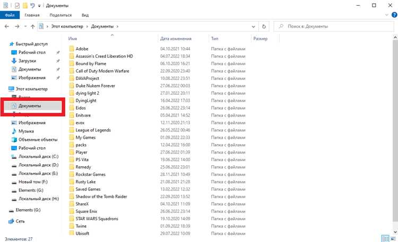Click the scroll up arrow of file list
This screenshot has width=398, height=242.
click(x=395, y=37)
